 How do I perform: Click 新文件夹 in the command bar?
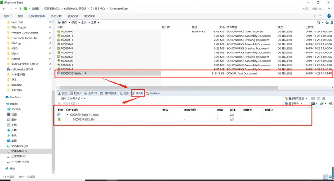[90, 16]
